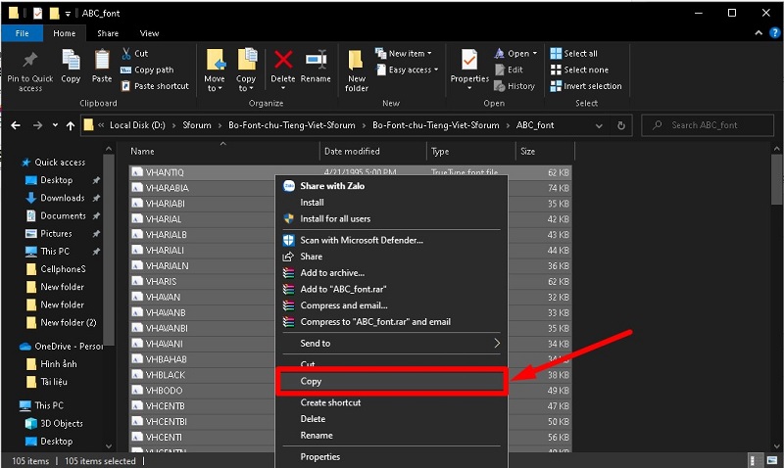Open recent locations dropdown arrow

[x=55, y=125]
